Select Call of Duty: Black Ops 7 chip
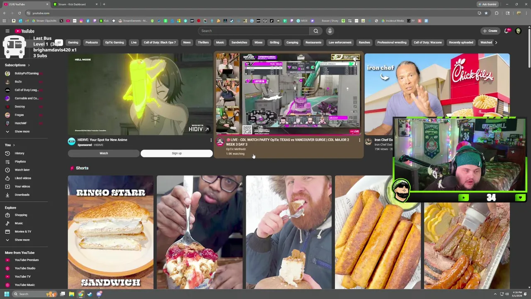 (160, 42)
